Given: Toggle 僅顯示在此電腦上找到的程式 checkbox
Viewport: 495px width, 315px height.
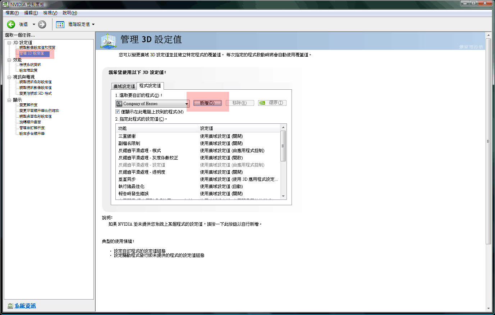Looking at the screenshot, I should click(118, 112).
